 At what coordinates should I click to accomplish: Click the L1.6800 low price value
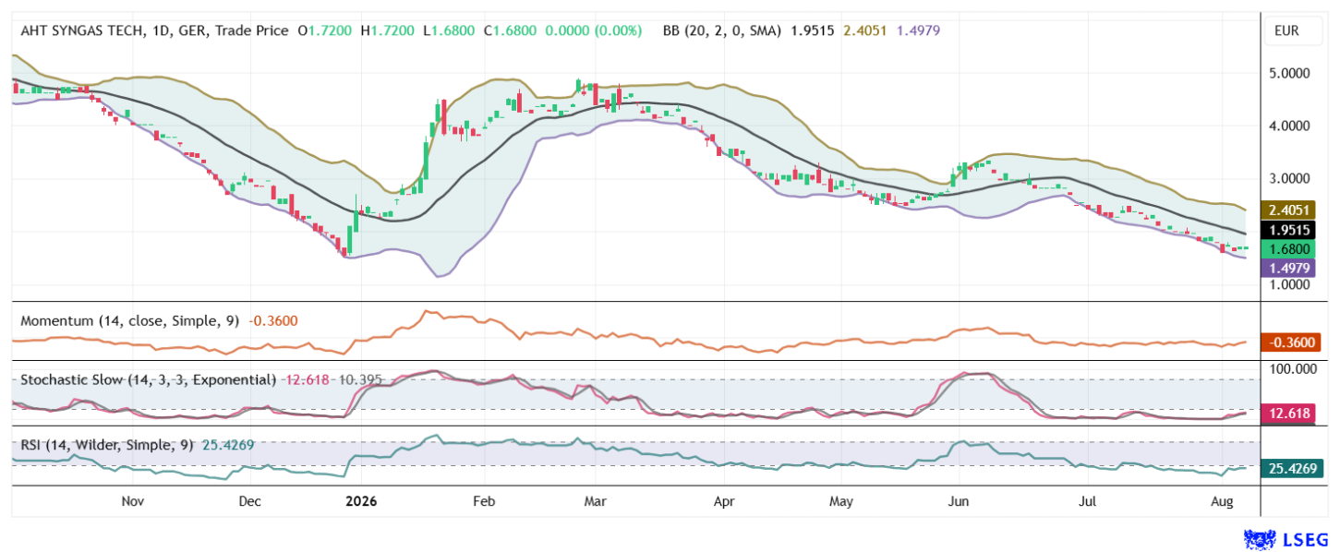tap(449, 30)
